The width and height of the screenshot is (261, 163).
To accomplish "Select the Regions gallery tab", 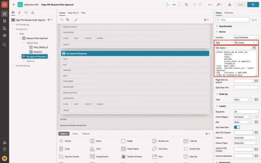I will tap(64, 134).
